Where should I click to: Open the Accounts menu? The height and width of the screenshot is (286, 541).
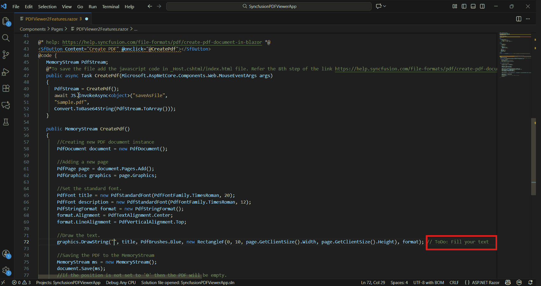pos(6,254)
